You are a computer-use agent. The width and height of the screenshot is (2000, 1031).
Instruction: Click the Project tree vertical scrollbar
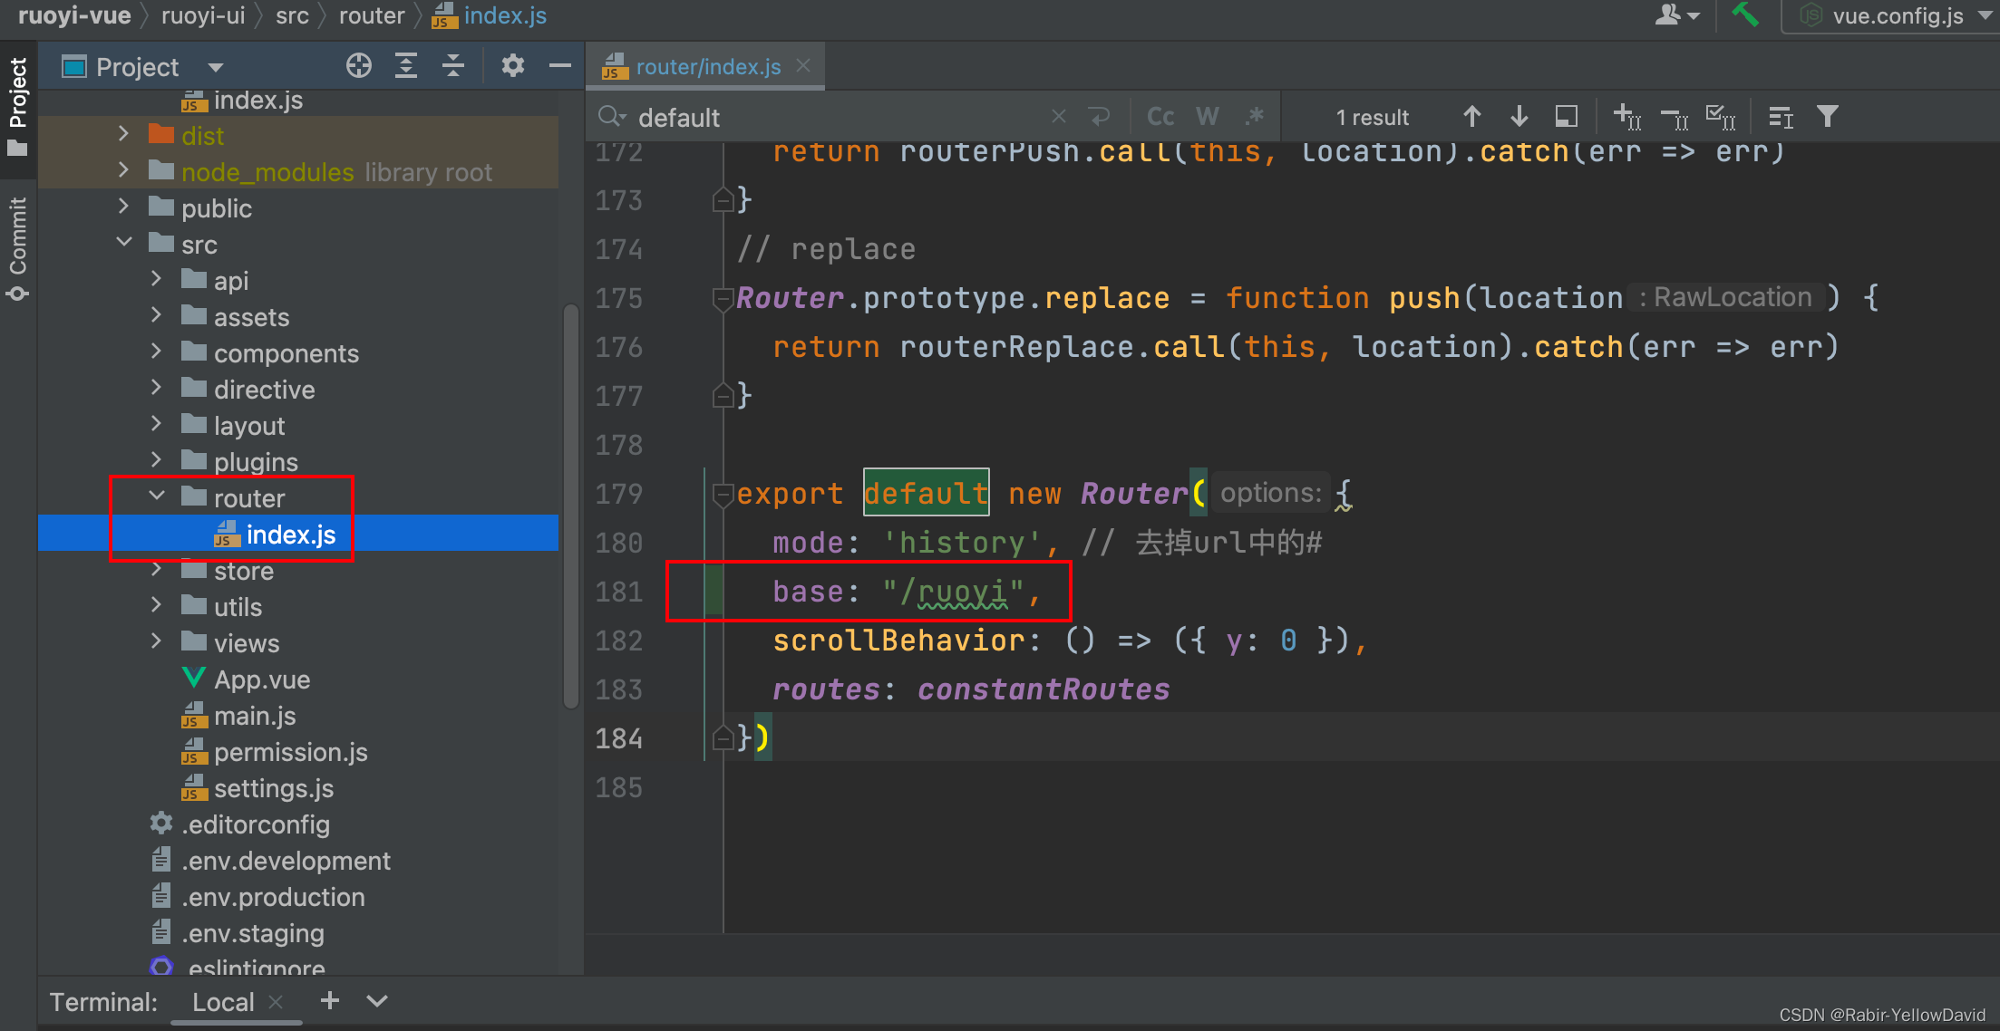(x=571, y=507)
